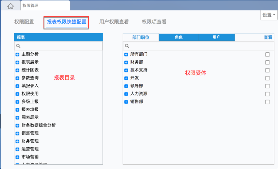Expand the 技术支持 department node
The image size is (278, 169).
pyautogui.click(x=126, y=70)
